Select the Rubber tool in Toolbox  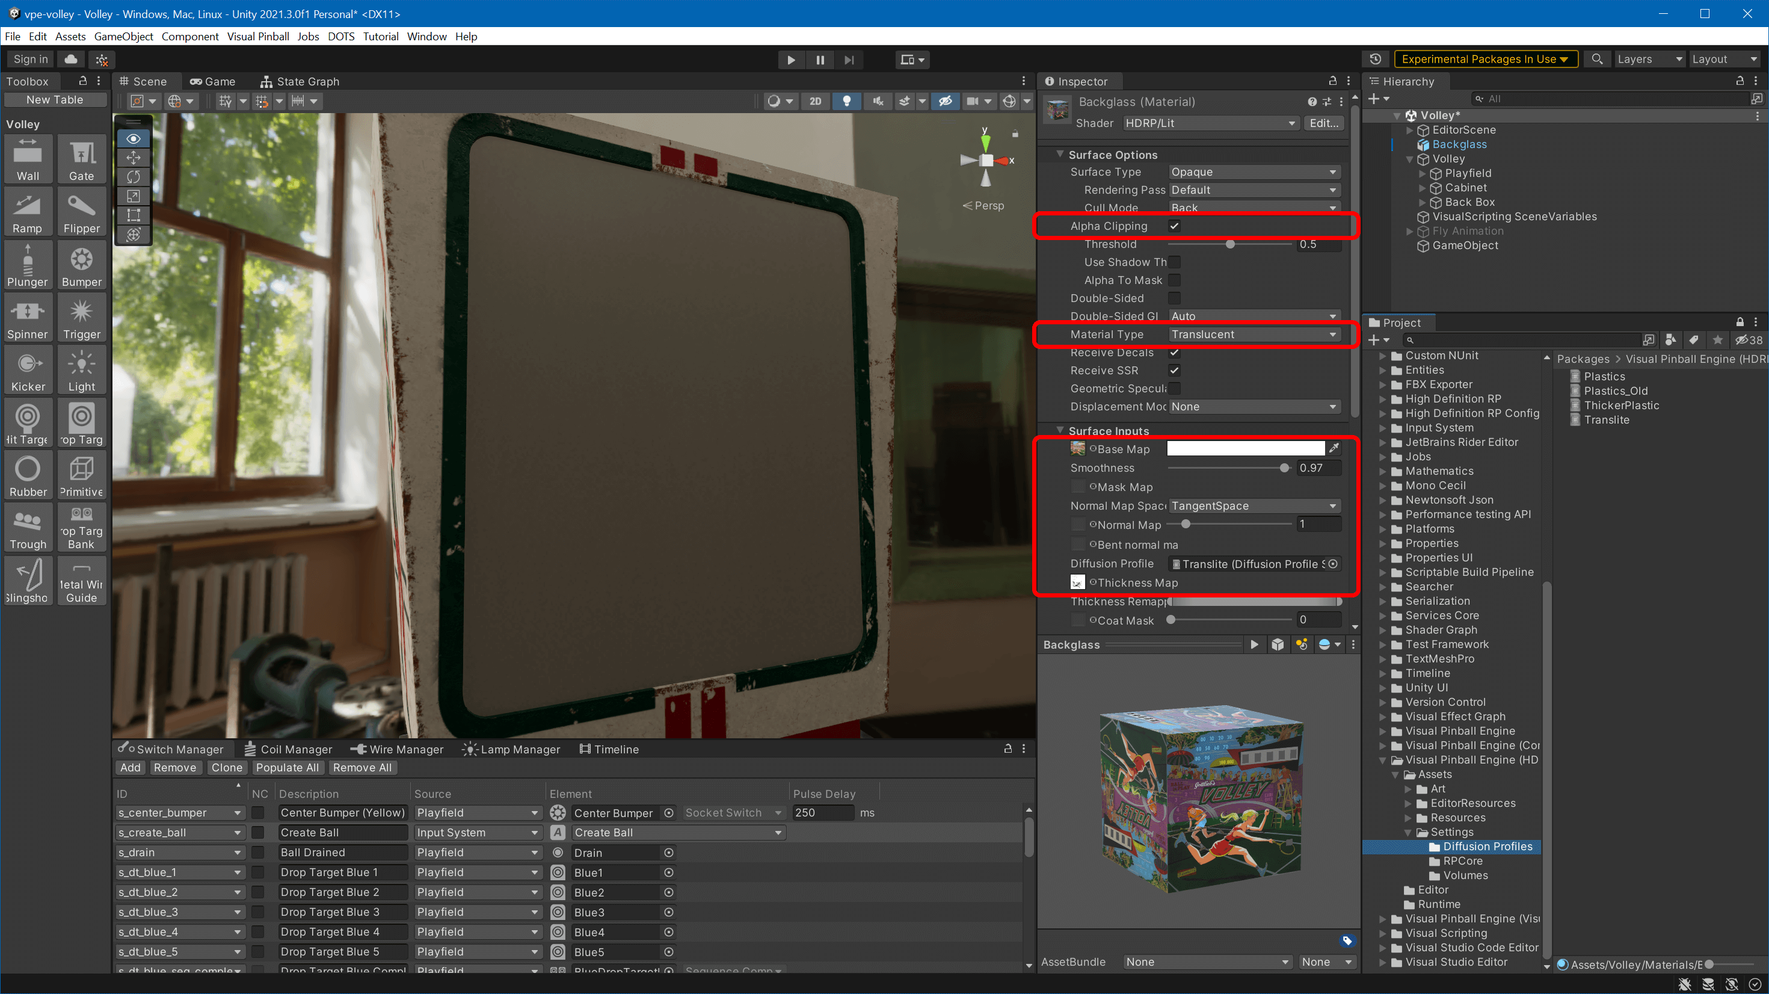(x=28, y=475)
